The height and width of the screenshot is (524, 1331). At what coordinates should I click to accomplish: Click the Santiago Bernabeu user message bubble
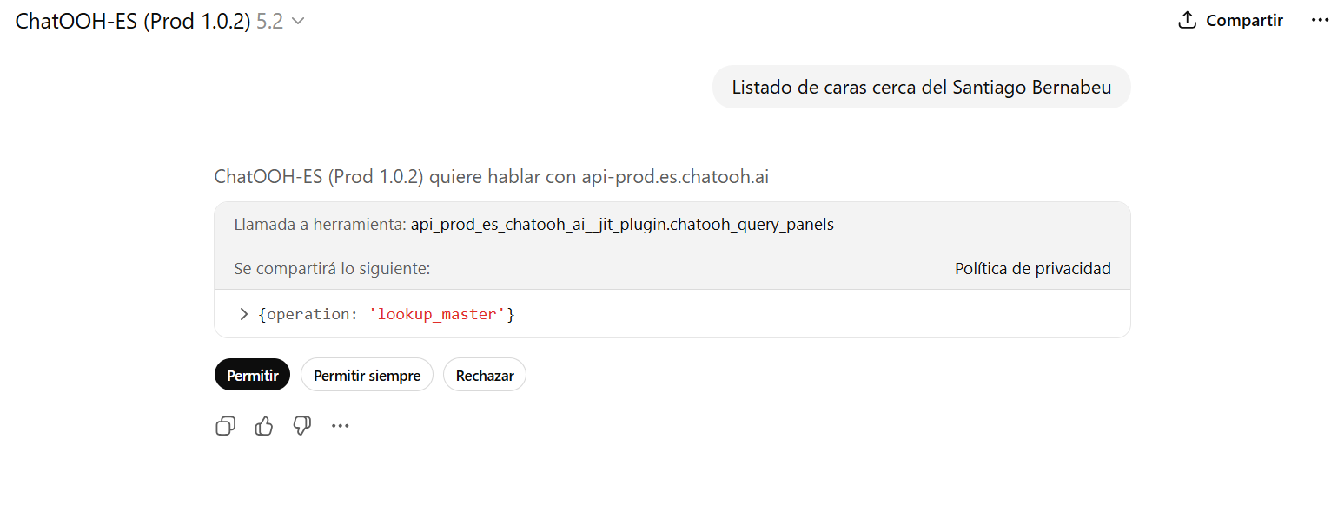coord(921,87)
